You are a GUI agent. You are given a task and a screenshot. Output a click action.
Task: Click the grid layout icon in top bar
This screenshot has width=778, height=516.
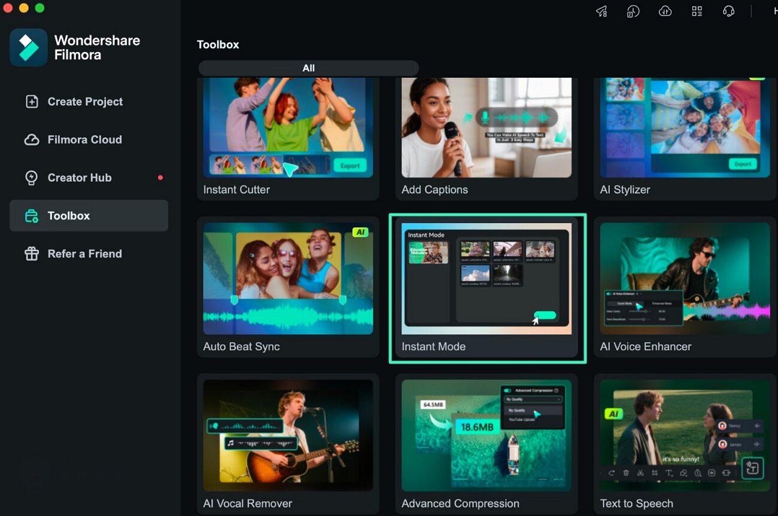(x=697, y=11)
